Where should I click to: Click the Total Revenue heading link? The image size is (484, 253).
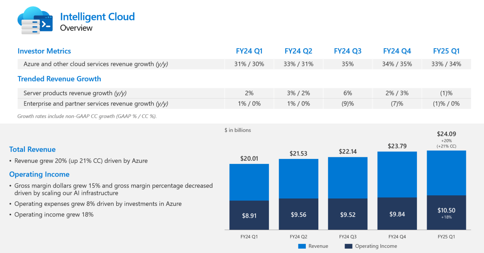32,149
